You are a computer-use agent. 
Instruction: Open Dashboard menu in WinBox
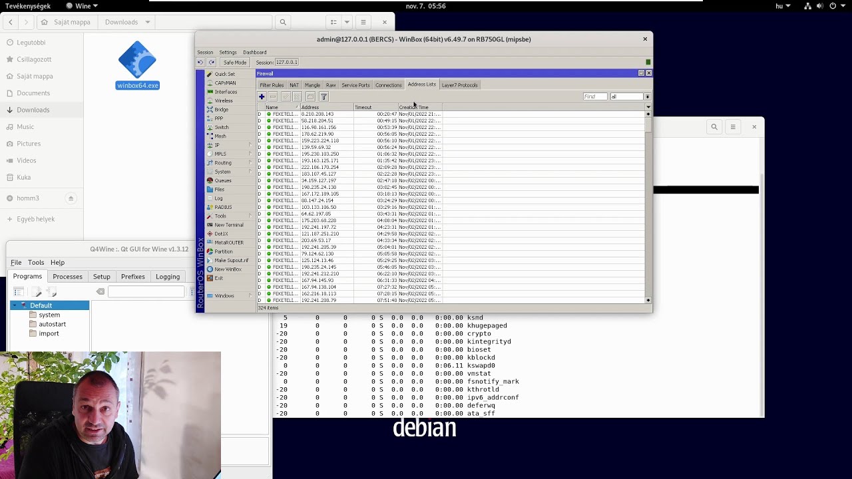tap(254, 52)
